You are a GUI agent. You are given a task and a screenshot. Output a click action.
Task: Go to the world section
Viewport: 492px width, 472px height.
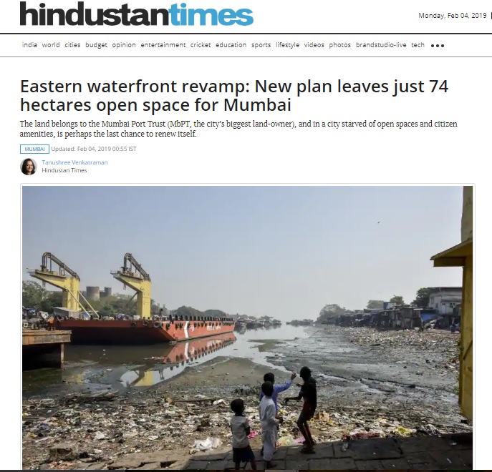tap(51, 45)
